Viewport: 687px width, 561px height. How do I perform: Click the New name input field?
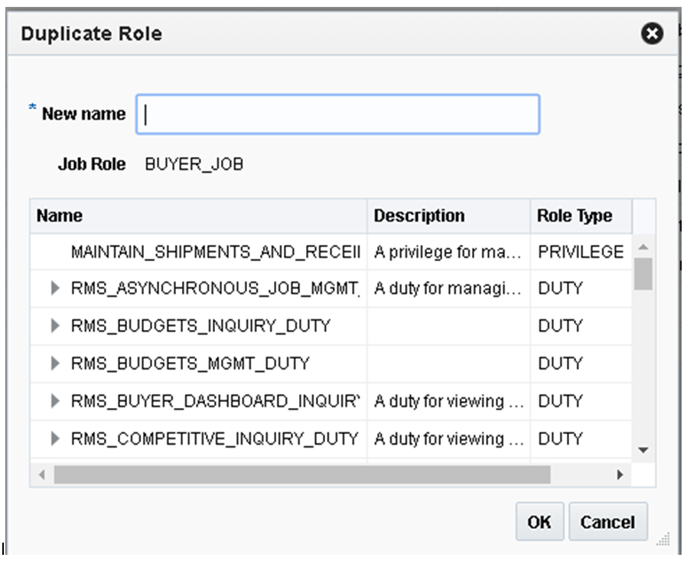337,113
